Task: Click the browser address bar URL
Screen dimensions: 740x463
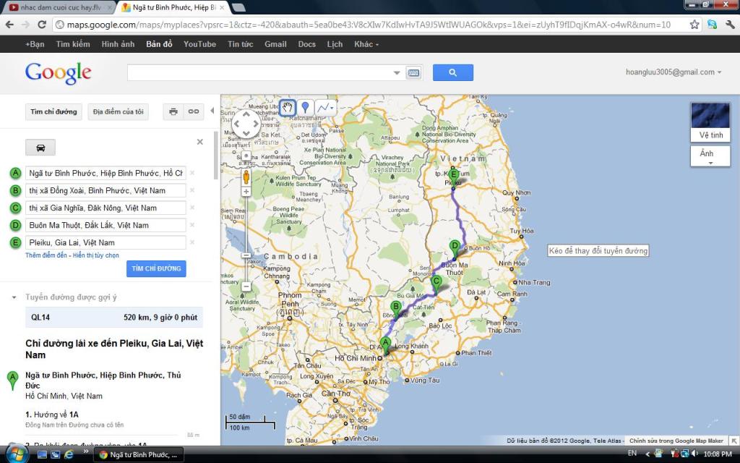Action: tap(369, 25)
